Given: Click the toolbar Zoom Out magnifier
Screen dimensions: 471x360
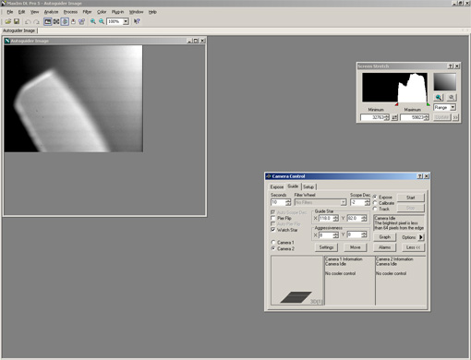Looking at the screenshot, I should [102, 21].
